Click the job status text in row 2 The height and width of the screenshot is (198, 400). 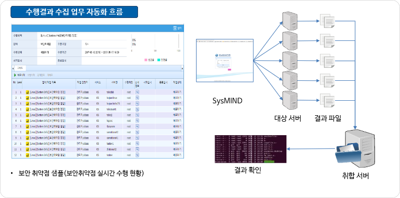pos(177,98)
